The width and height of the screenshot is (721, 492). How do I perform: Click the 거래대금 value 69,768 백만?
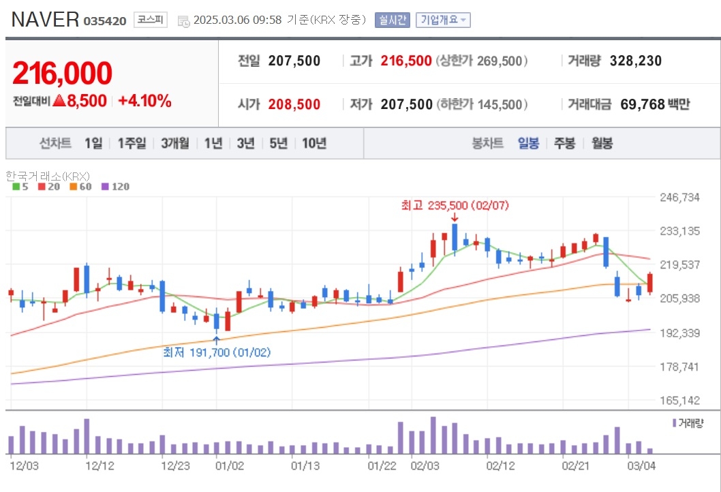tap(656, 104)
